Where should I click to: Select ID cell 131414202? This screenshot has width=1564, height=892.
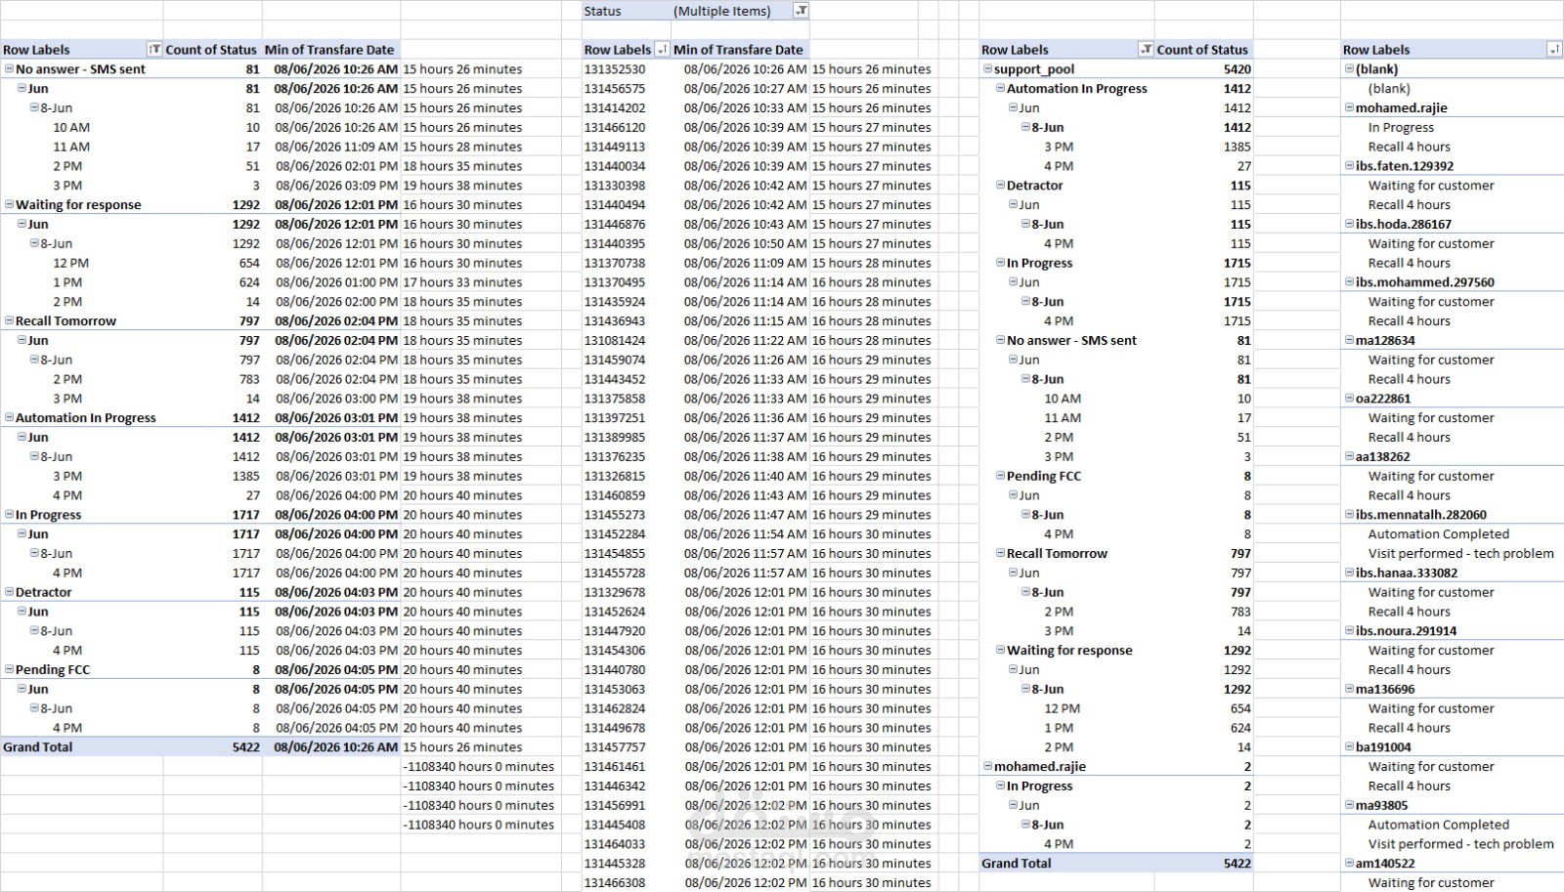(627, 107)
